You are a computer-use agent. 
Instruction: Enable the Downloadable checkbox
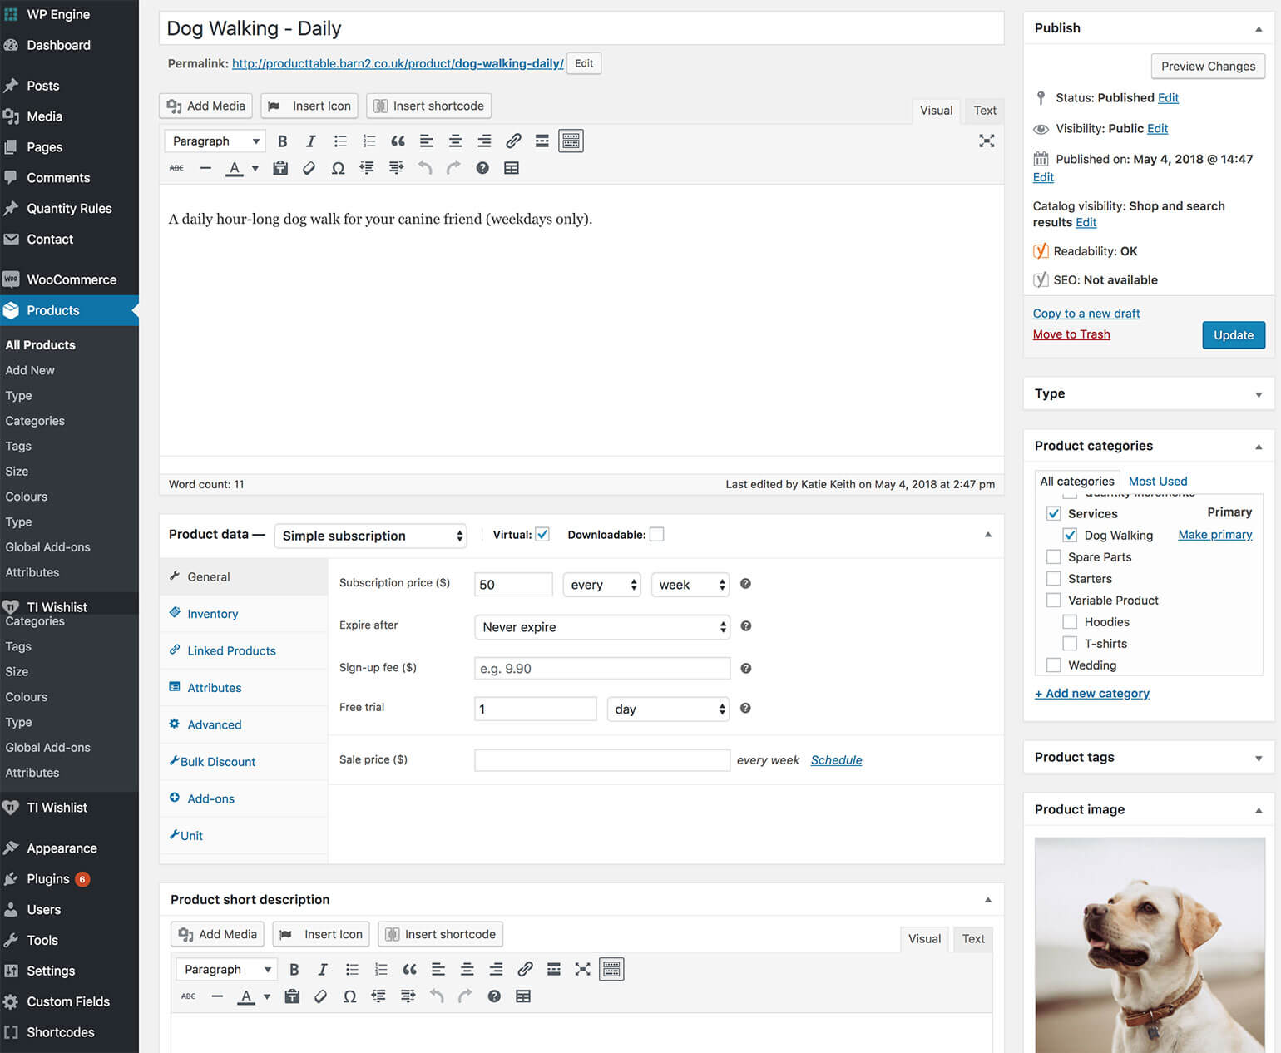point(657,535)
